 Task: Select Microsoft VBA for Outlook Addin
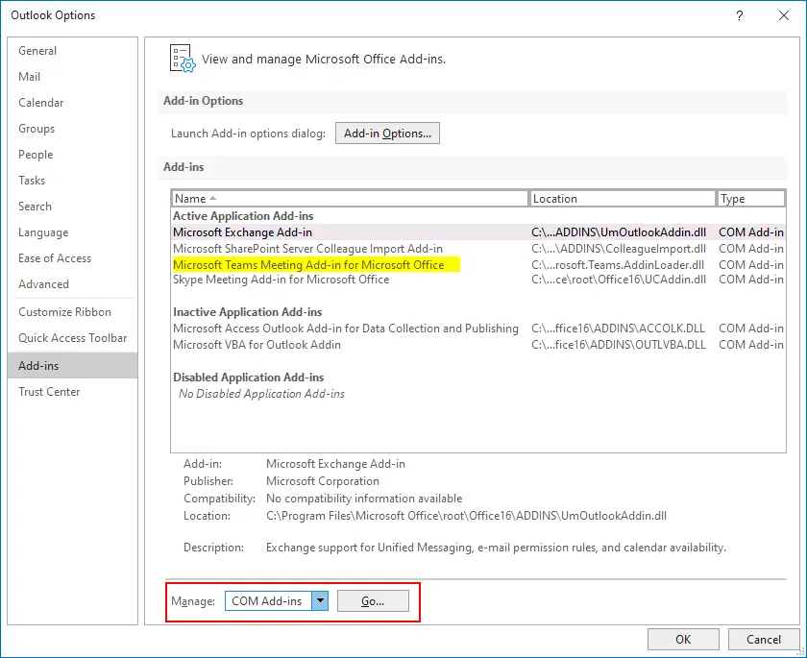[478, 345]
